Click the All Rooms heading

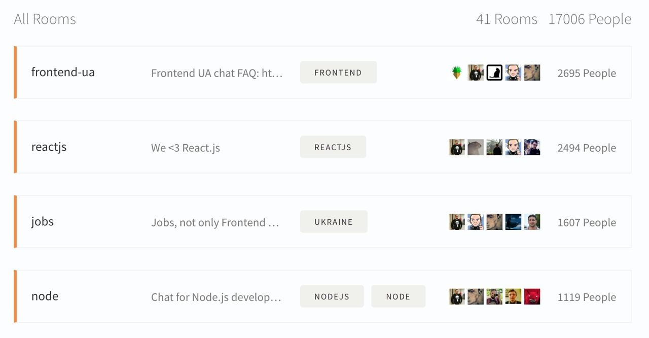(x=45, y=19)
